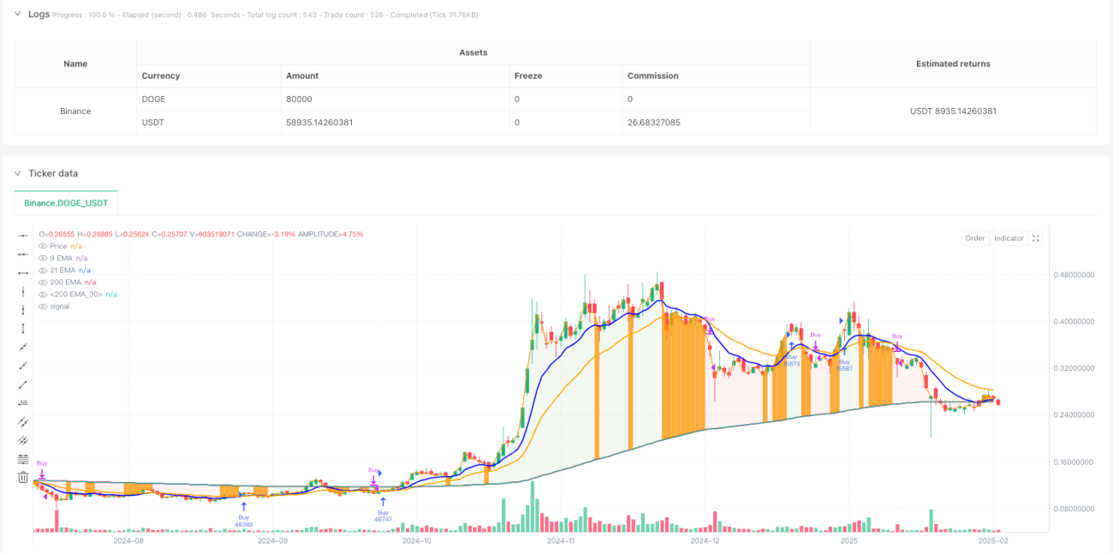
Task: Collapse the Logs section chevron
Action: tap(17, 14)
